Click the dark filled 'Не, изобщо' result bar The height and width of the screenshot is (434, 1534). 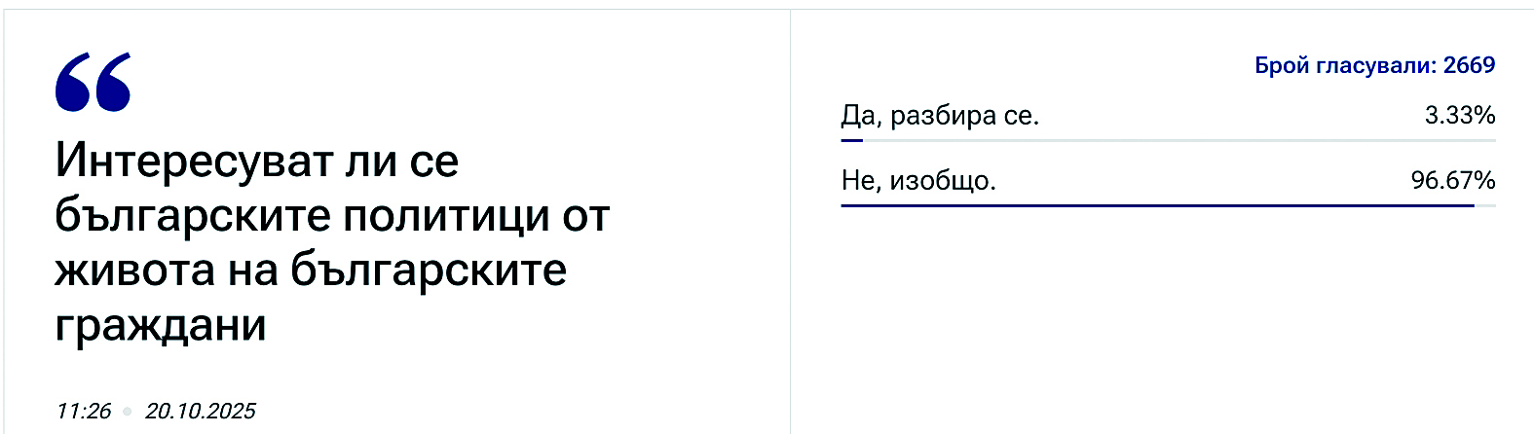(x=1157, y=206)
